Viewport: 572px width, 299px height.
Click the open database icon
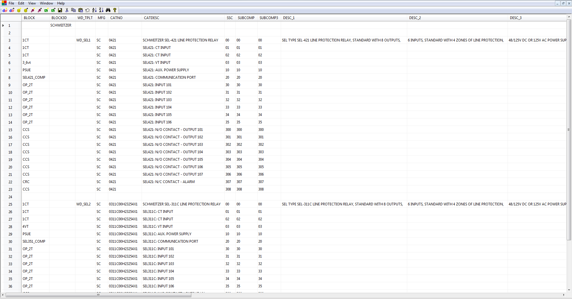pos(26,10)
